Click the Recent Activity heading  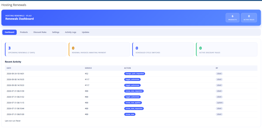click(13, 62)
